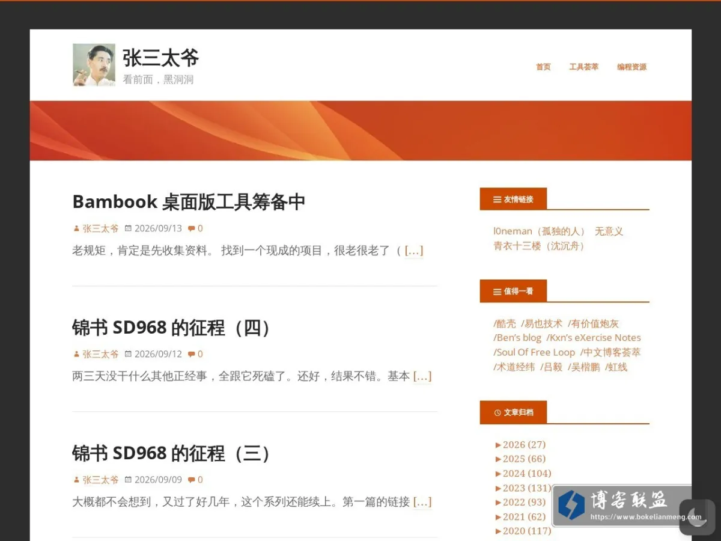Open the /吕毅 link
This screenshot has height=541, width=721.
point(551,367)
